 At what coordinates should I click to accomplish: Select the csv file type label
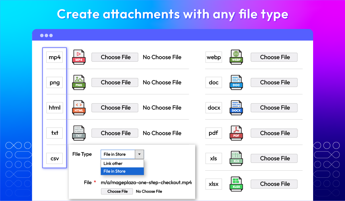(54, 158)
